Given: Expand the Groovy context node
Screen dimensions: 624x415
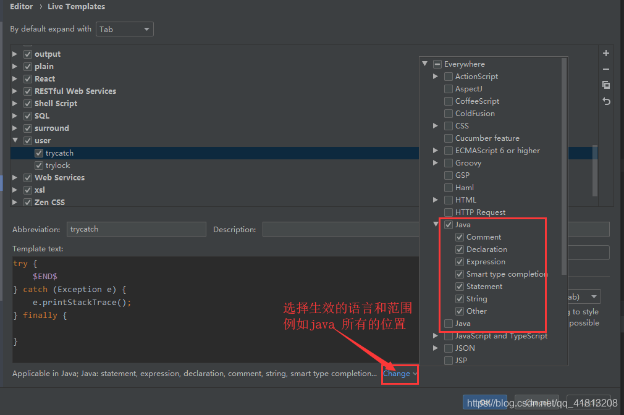Looking at the screenshot, I should point(436,163).
